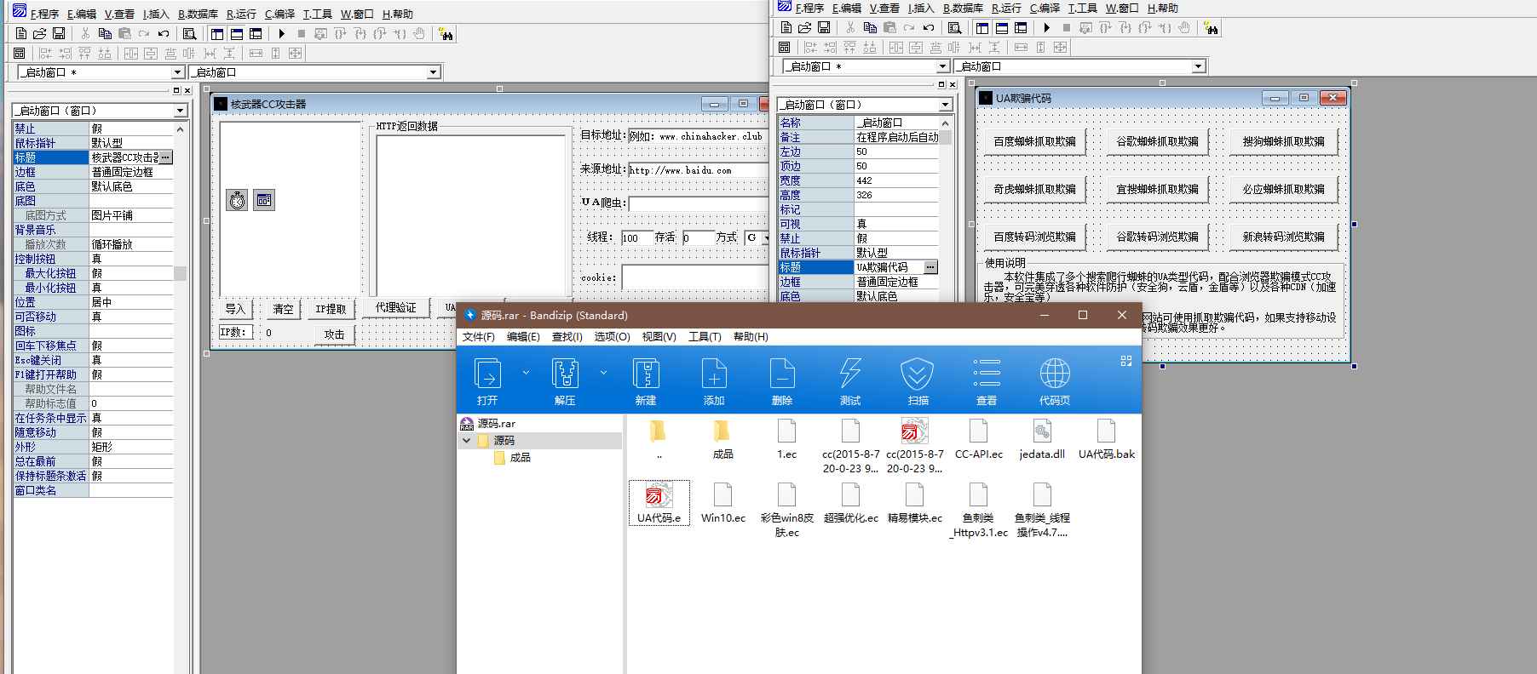Open the 工具(T) menu in Bandizip
1537x674 pixels.
[705, 337]
